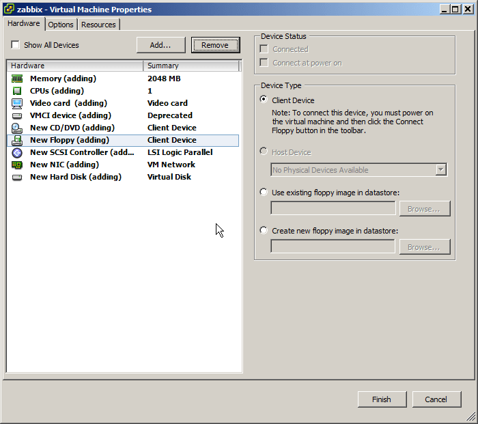Select the Video card monitor icon
Screen dimensions: 478x424
tap(17, 103)
